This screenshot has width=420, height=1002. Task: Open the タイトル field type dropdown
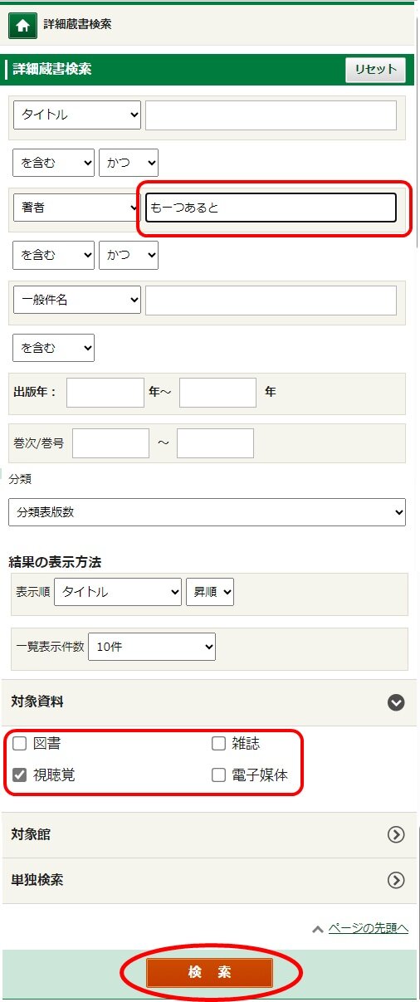(x=77, y=115)
